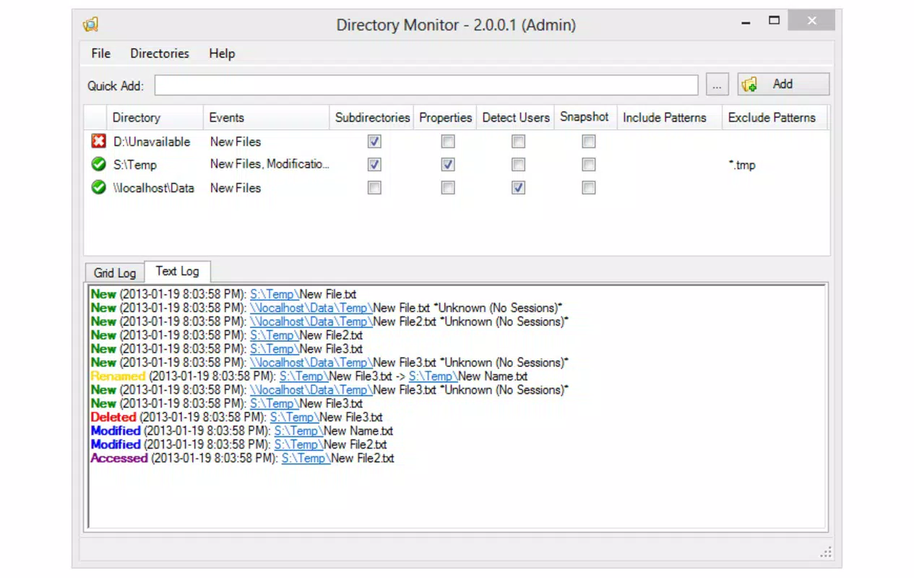Open the File menu

[x=101, y=53]
